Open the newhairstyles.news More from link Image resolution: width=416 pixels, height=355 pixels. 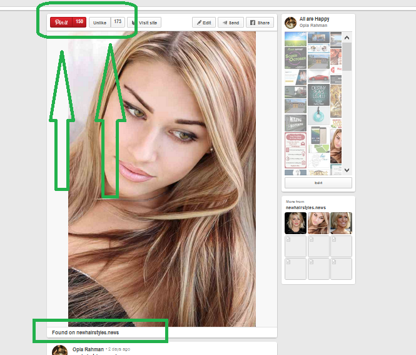tap(306, 208)
